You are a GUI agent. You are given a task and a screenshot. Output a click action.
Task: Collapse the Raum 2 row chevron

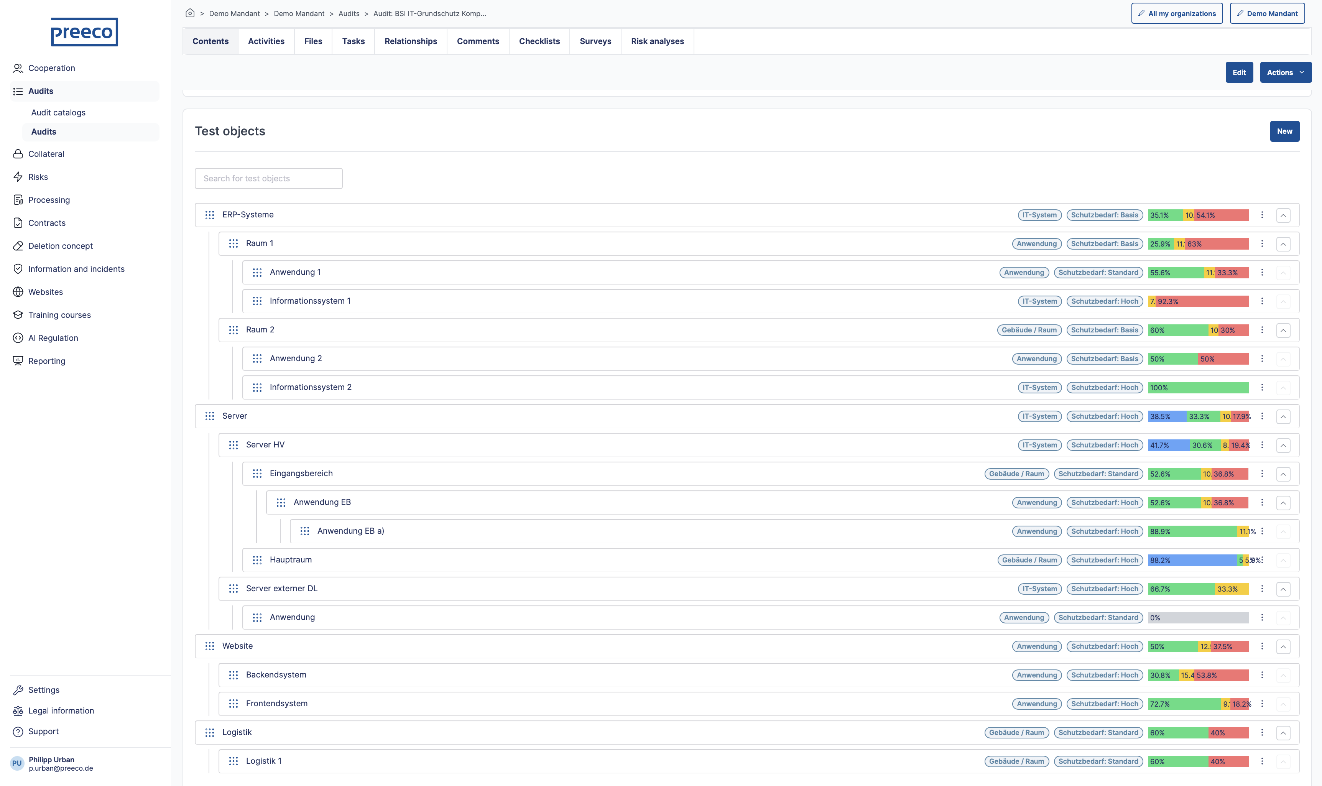[1283, 331]
